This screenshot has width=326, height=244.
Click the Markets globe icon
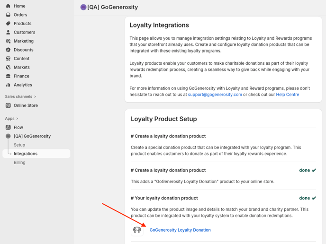[x=8, y=67]
